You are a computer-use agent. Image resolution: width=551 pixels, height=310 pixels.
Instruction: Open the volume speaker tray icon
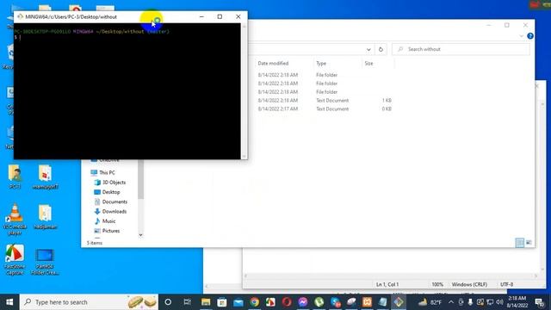pos(499,302)
